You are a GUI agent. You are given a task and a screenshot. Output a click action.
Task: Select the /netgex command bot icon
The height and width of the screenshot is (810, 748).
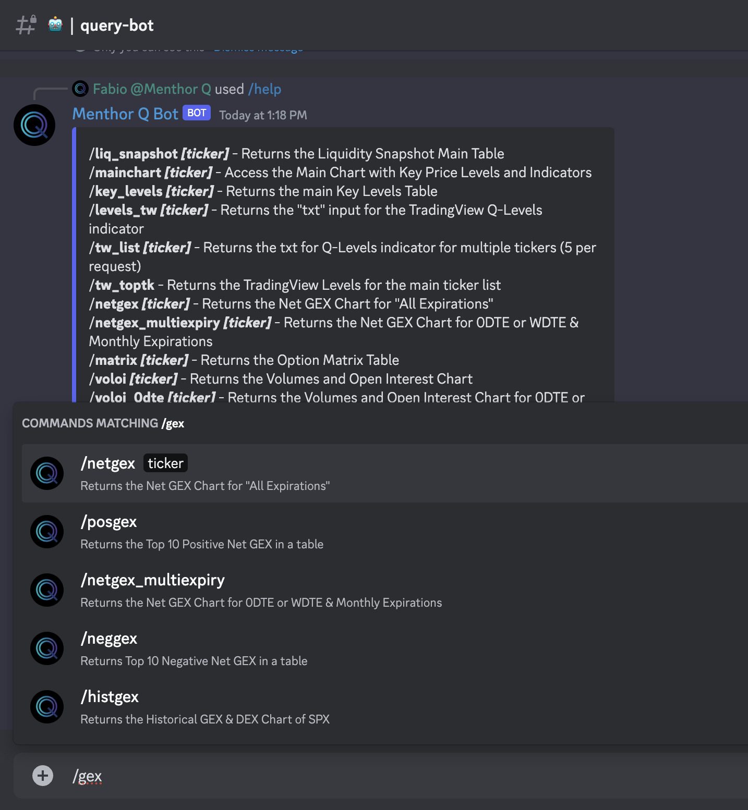[46, 473]
